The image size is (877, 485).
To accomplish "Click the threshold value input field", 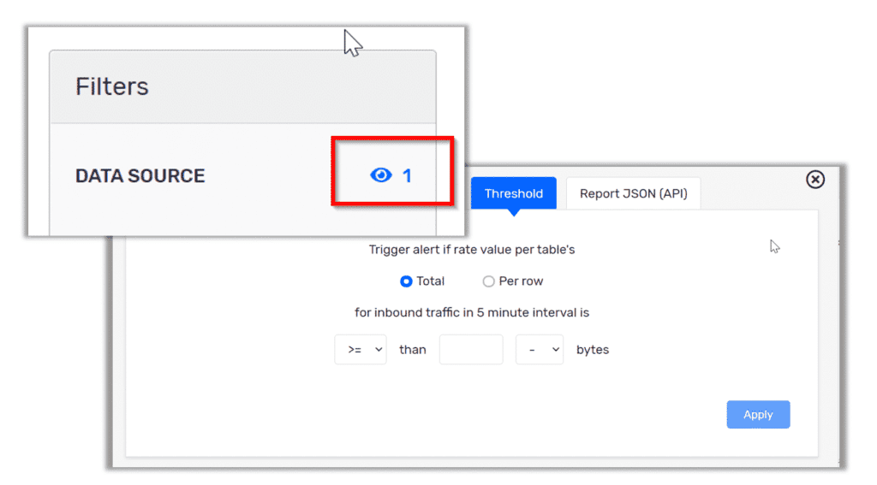I will tap(471, 350).
